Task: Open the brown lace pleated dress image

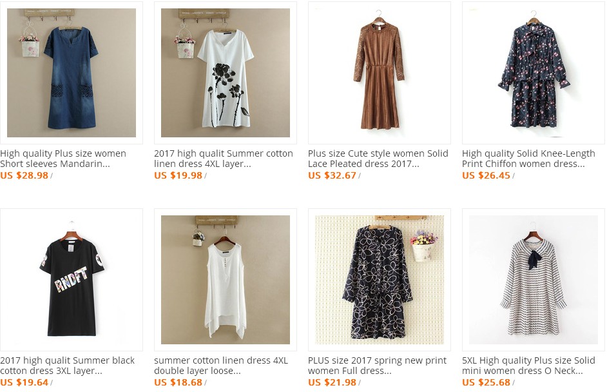Action: pos(379,73)
